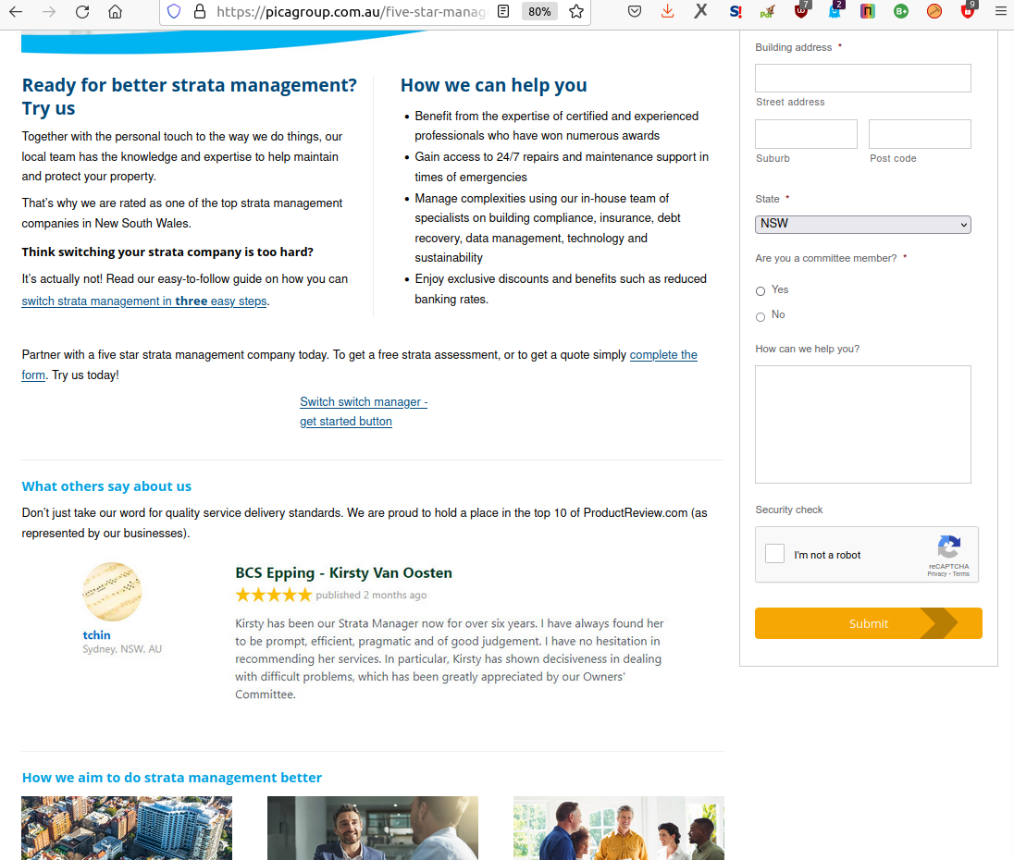Open the State dropdown showing NSW
The height and width of the screenshot is (860, 1014).
tap(862, 224)
